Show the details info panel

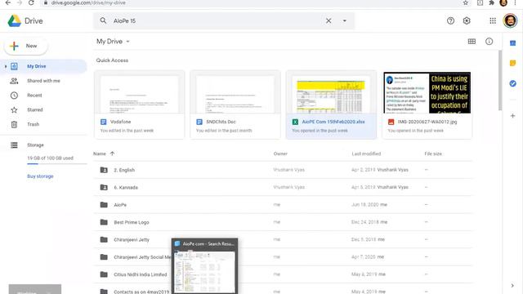(x=489, y=42)
